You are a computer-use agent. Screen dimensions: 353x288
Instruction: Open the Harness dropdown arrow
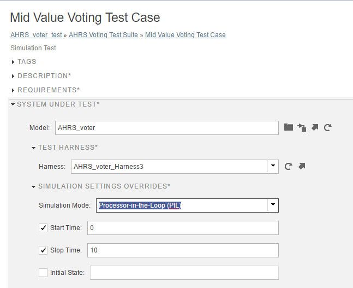coord(273,166)
